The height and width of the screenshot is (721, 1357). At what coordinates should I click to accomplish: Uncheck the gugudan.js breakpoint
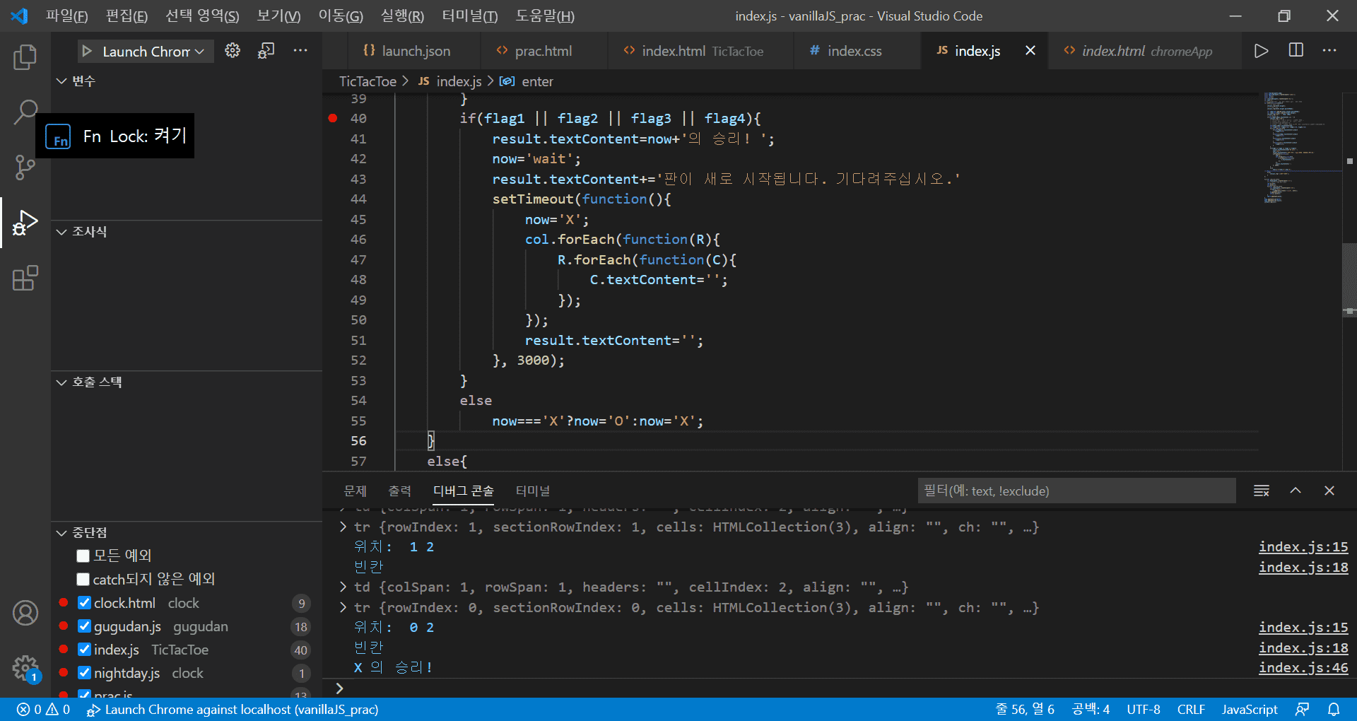(85, 626)
